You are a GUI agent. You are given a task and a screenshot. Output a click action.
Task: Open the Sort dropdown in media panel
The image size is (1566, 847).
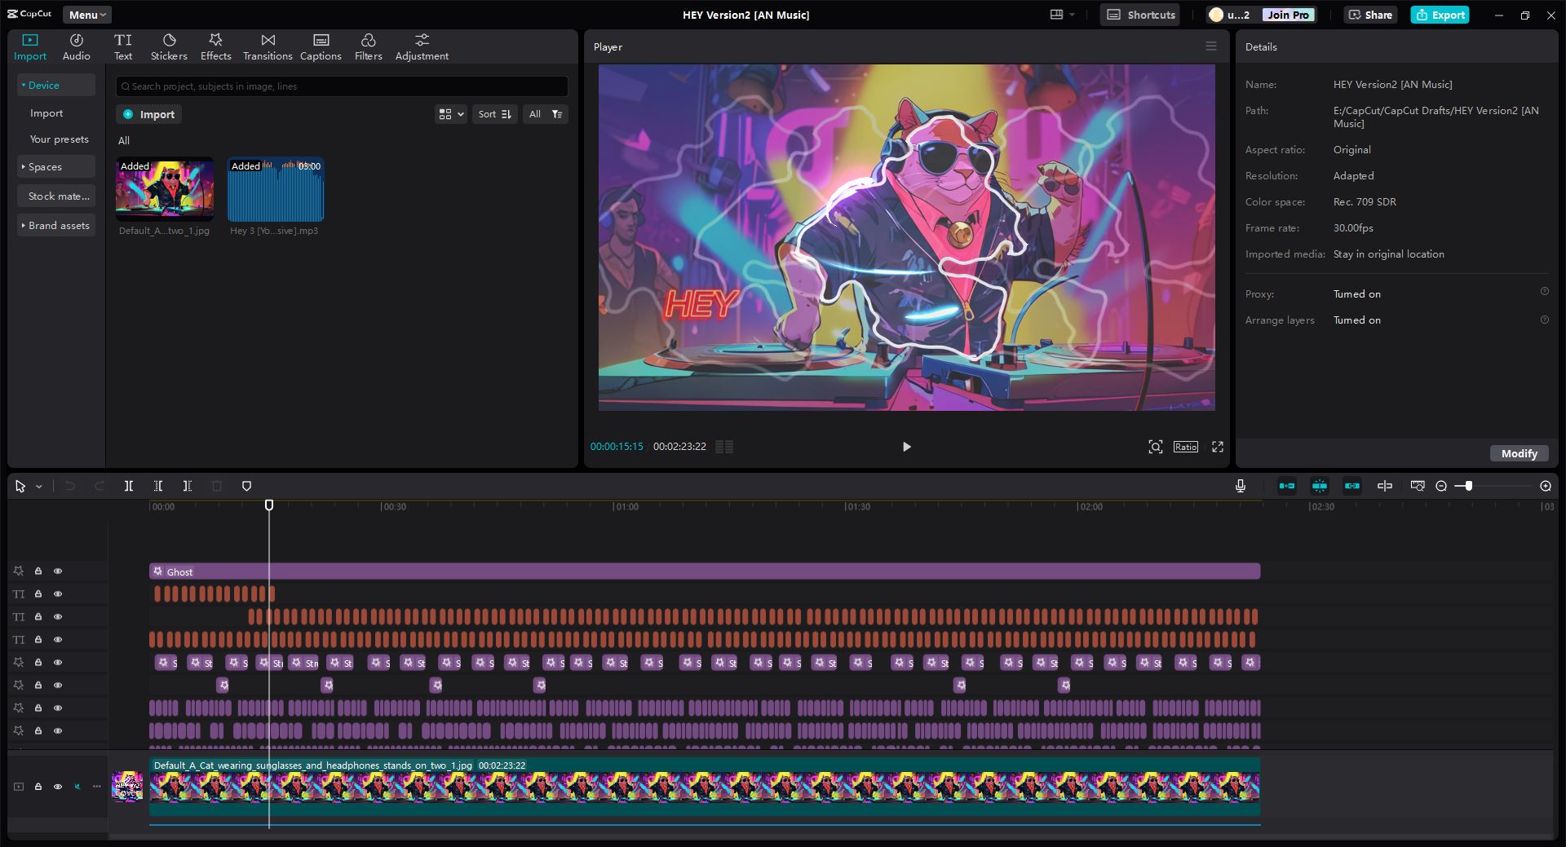tap(494, 114)
